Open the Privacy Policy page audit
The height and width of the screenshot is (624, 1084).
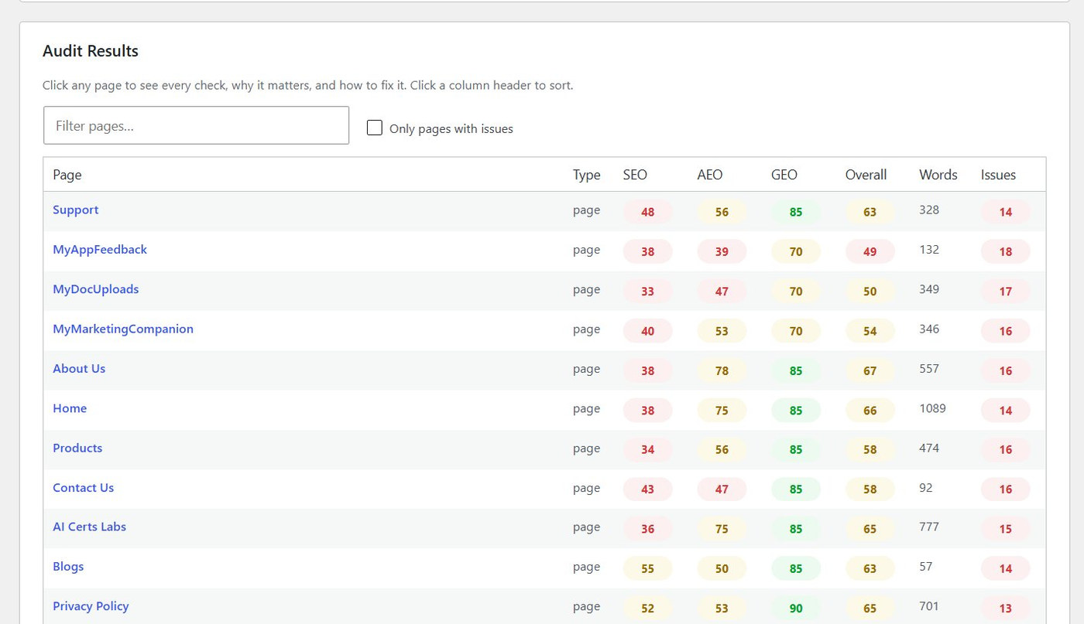(91, 606)
